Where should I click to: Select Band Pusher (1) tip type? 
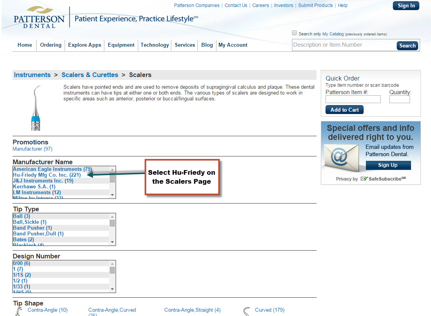pos(32,228)
